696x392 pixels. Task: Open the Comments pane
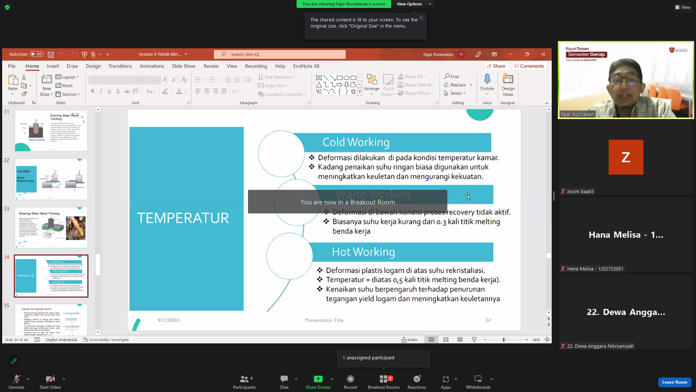529,66
